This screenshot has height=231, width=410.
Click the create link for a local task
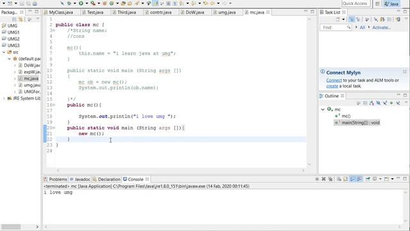(x=332, y=86)
